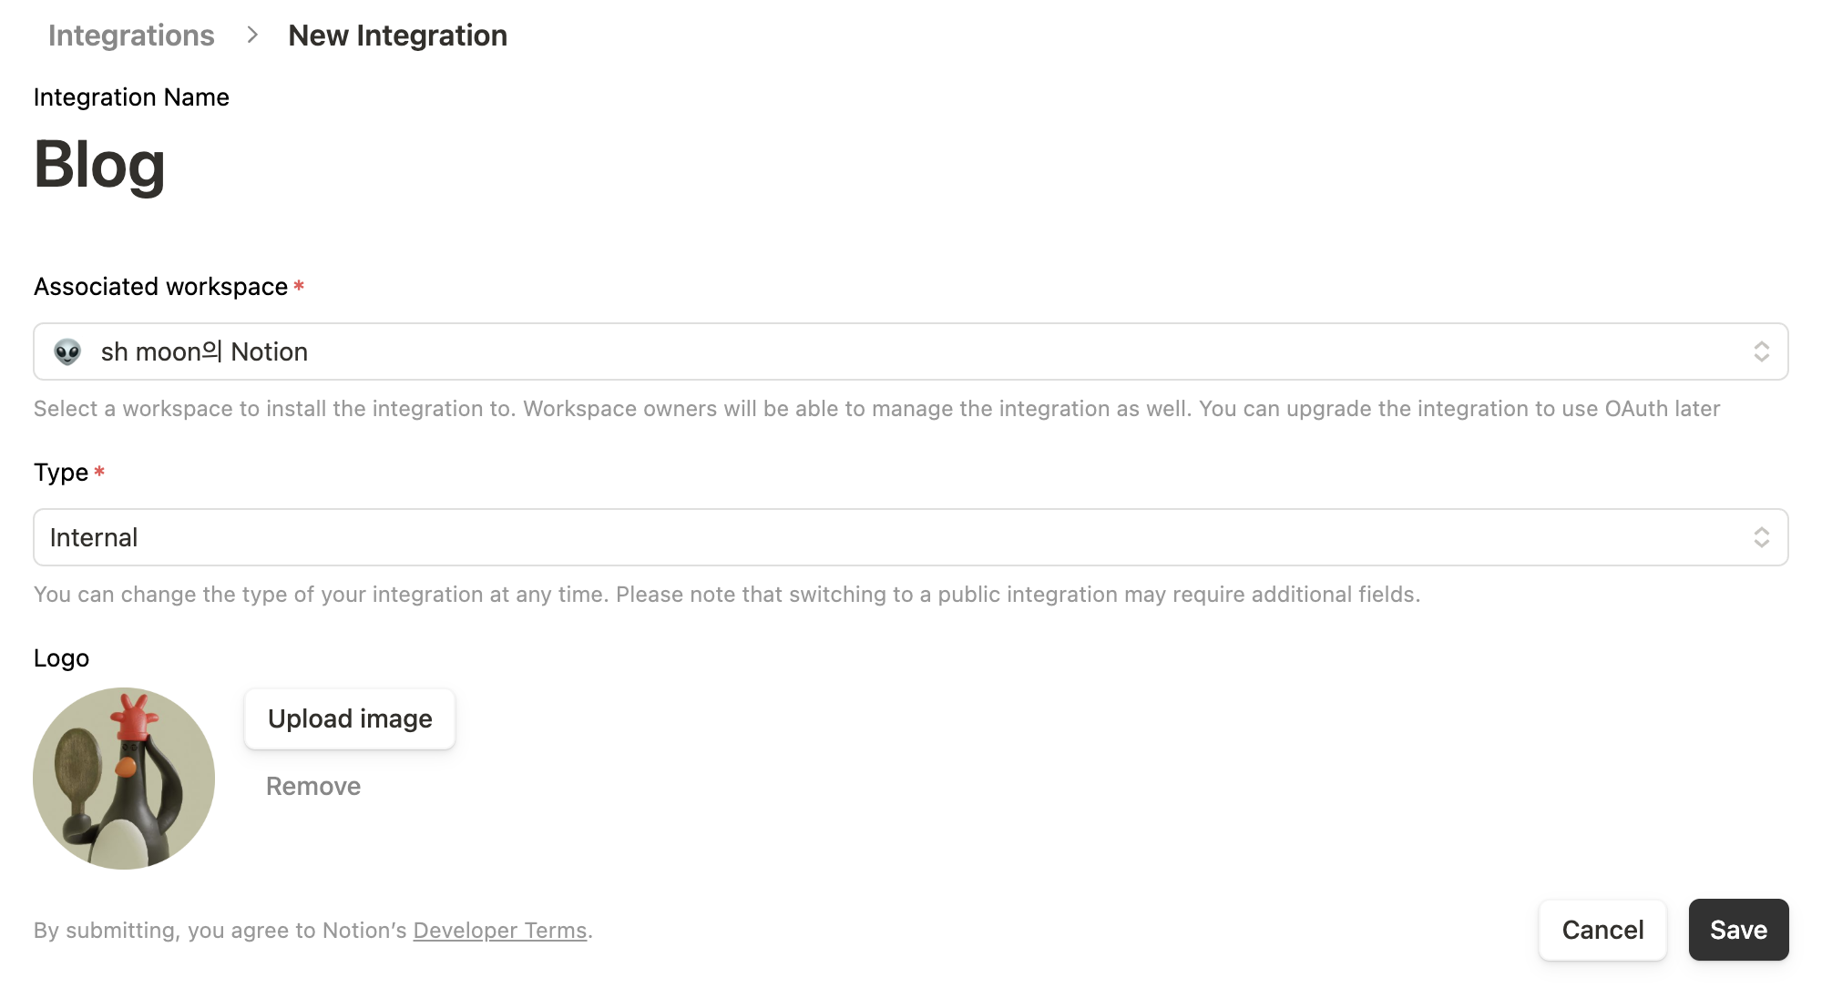Open the Type dropdown showing Internal

coord(911,537)
